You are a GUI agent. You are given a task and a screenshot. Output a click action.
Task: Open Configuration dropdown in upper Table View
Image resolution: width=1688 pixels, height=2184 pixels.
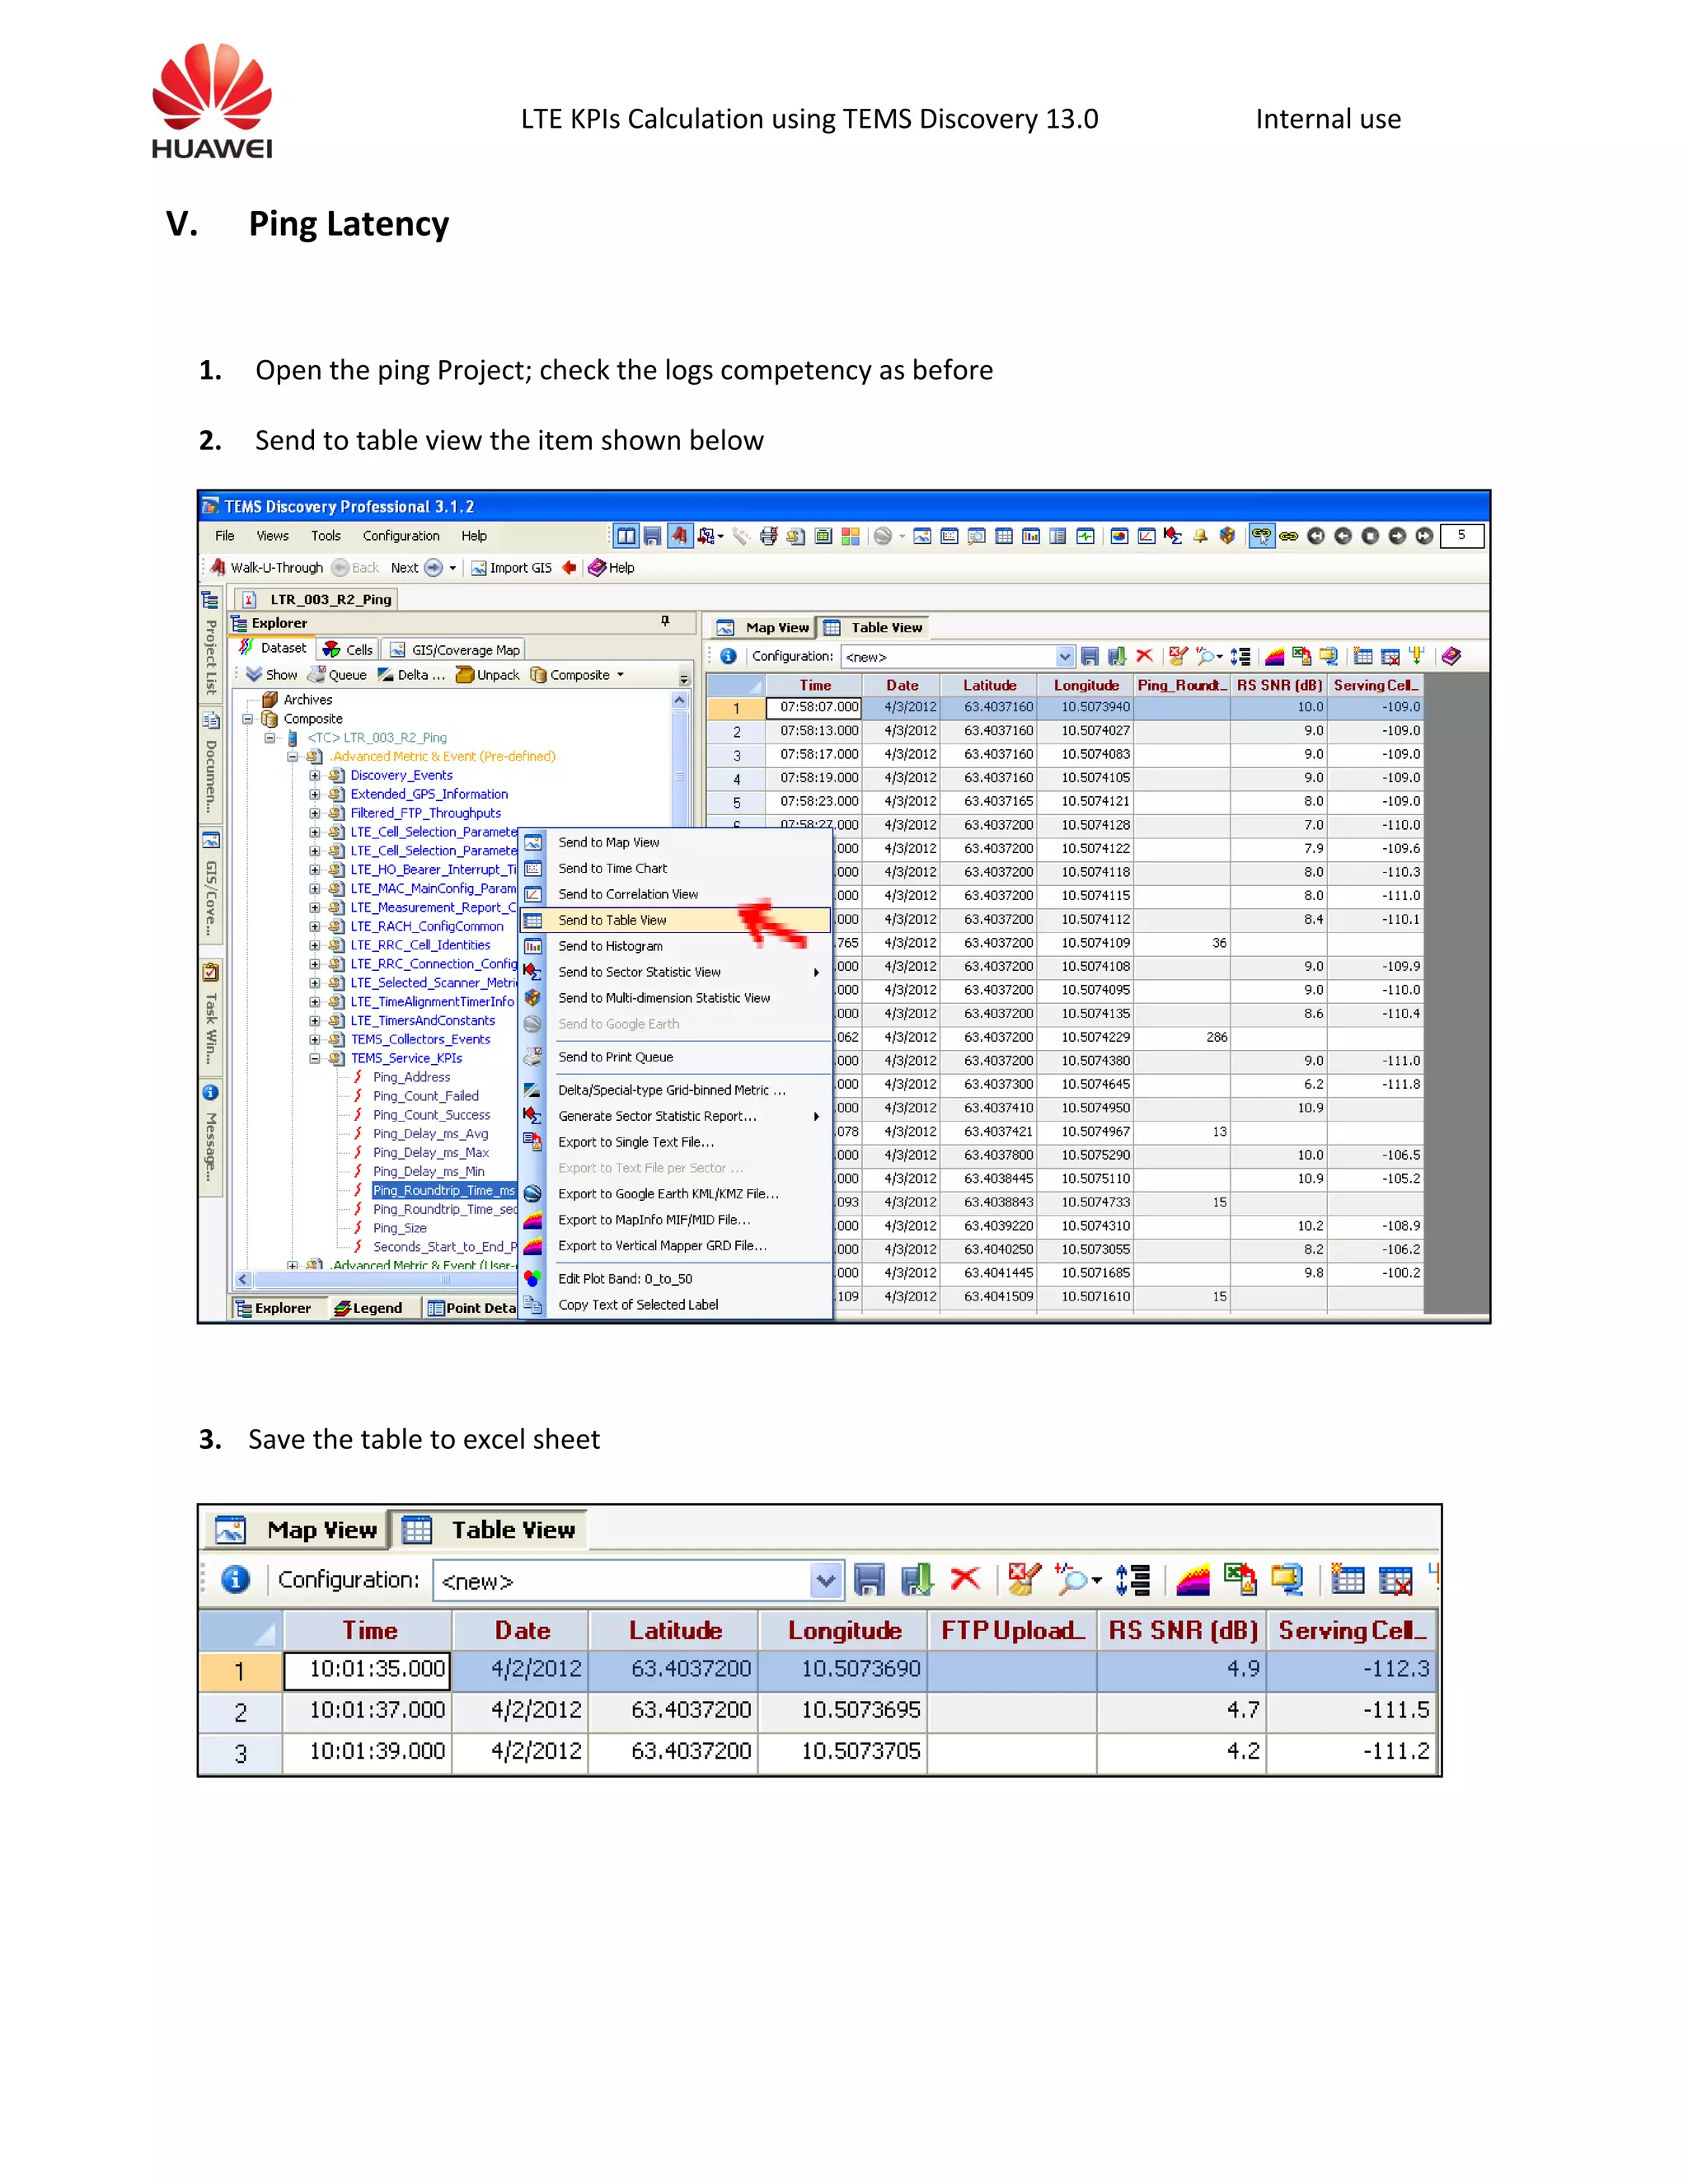(1064, 657)
